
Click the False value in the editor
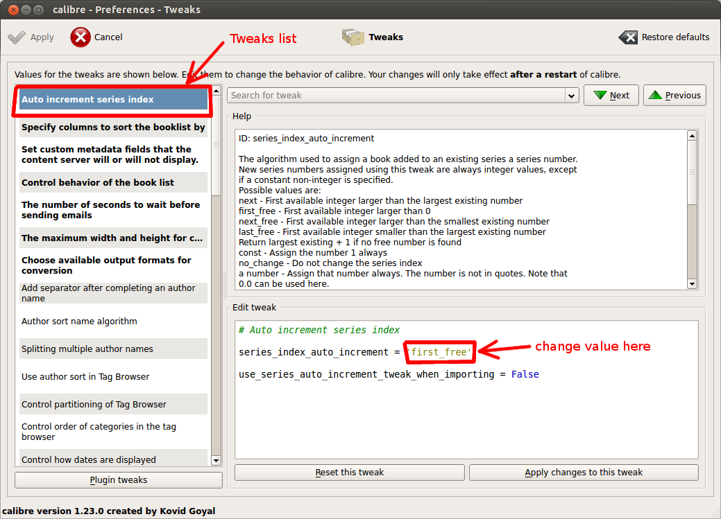pos(525,374)
